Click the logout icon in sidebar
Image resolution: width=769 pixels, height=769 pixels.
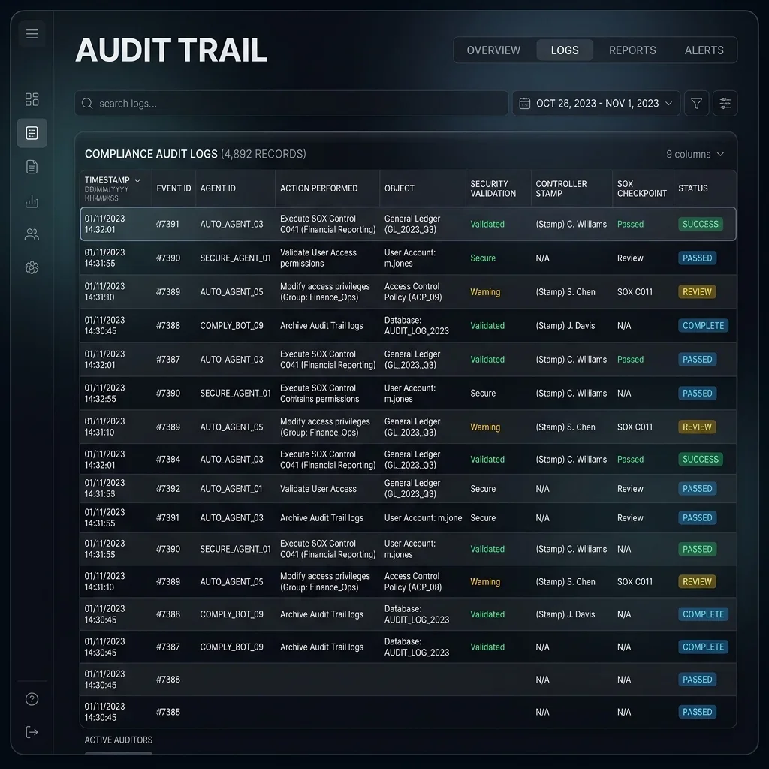pos(32,732)
